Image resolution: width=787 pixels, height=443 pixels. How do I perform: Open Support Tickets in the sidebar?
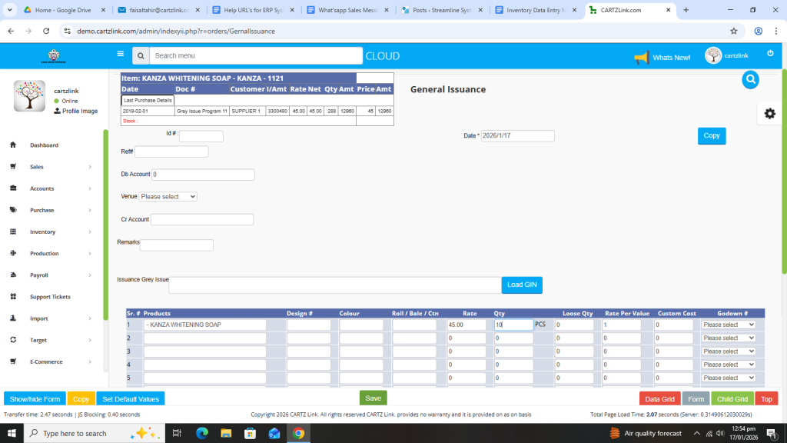point(50,297)
